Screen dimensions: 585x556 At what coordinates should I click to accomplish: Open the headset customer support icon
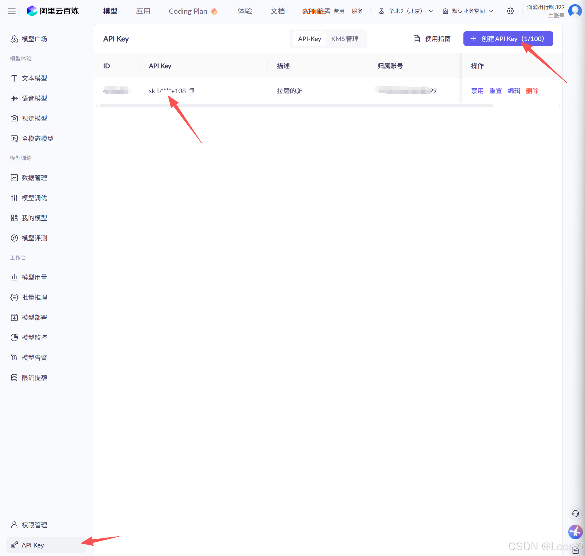(x=575, y=514)
